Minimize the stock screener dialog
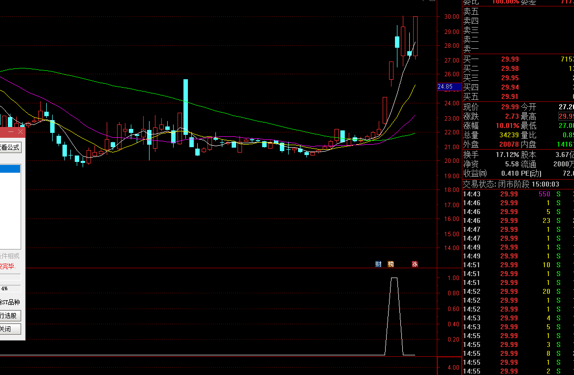Image resolution: width=574 pixels, height=375 pixels. (11, 131)
